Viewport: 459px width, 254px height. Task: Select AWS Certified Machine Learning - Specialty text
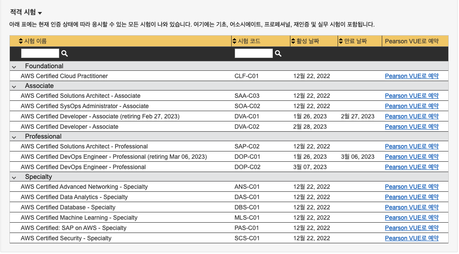[x=79, y=218]
